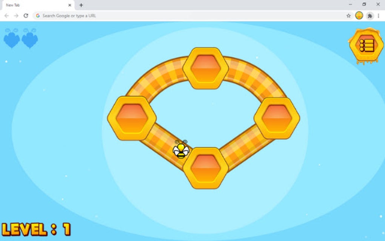Select the top honeycomb cell
The height and width of the screenshot is (241, 385).
pos(206,68)
